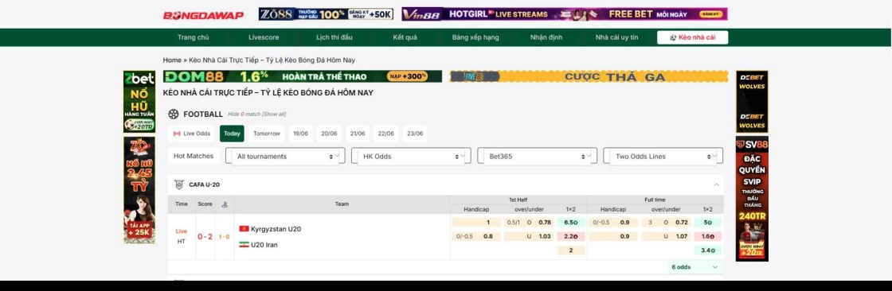Screen dimensions: 892x291
Task: Click the DOM88 banner ad
Action: (x=303, y=76)
